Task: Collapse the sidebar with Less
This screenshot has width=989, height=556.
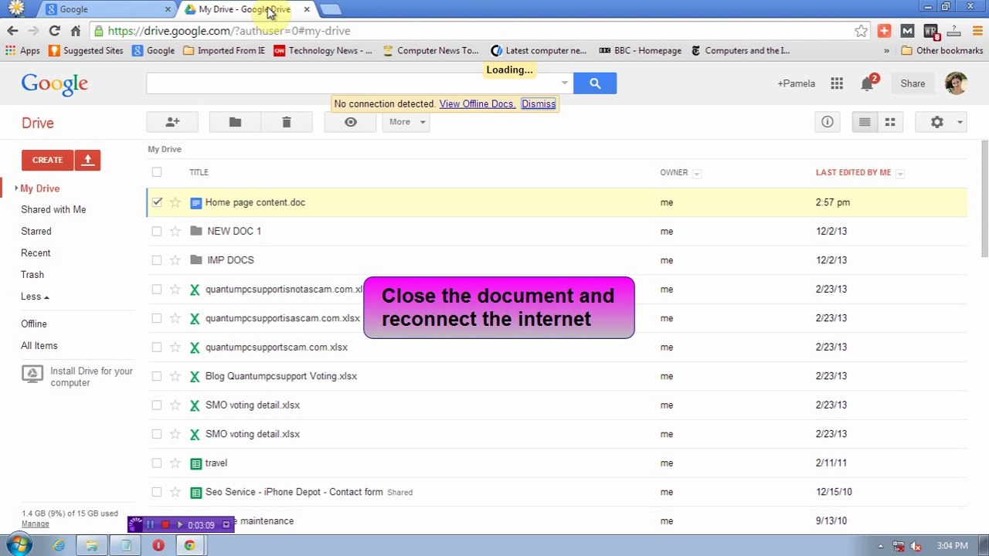Action: pos(35,297)
